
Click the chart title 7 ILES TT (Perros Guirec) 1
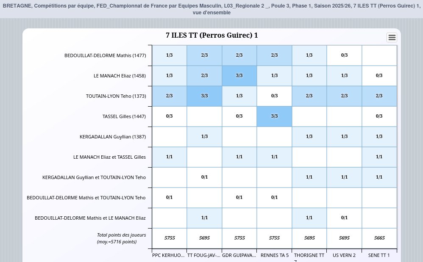click(x=211, y=36)
